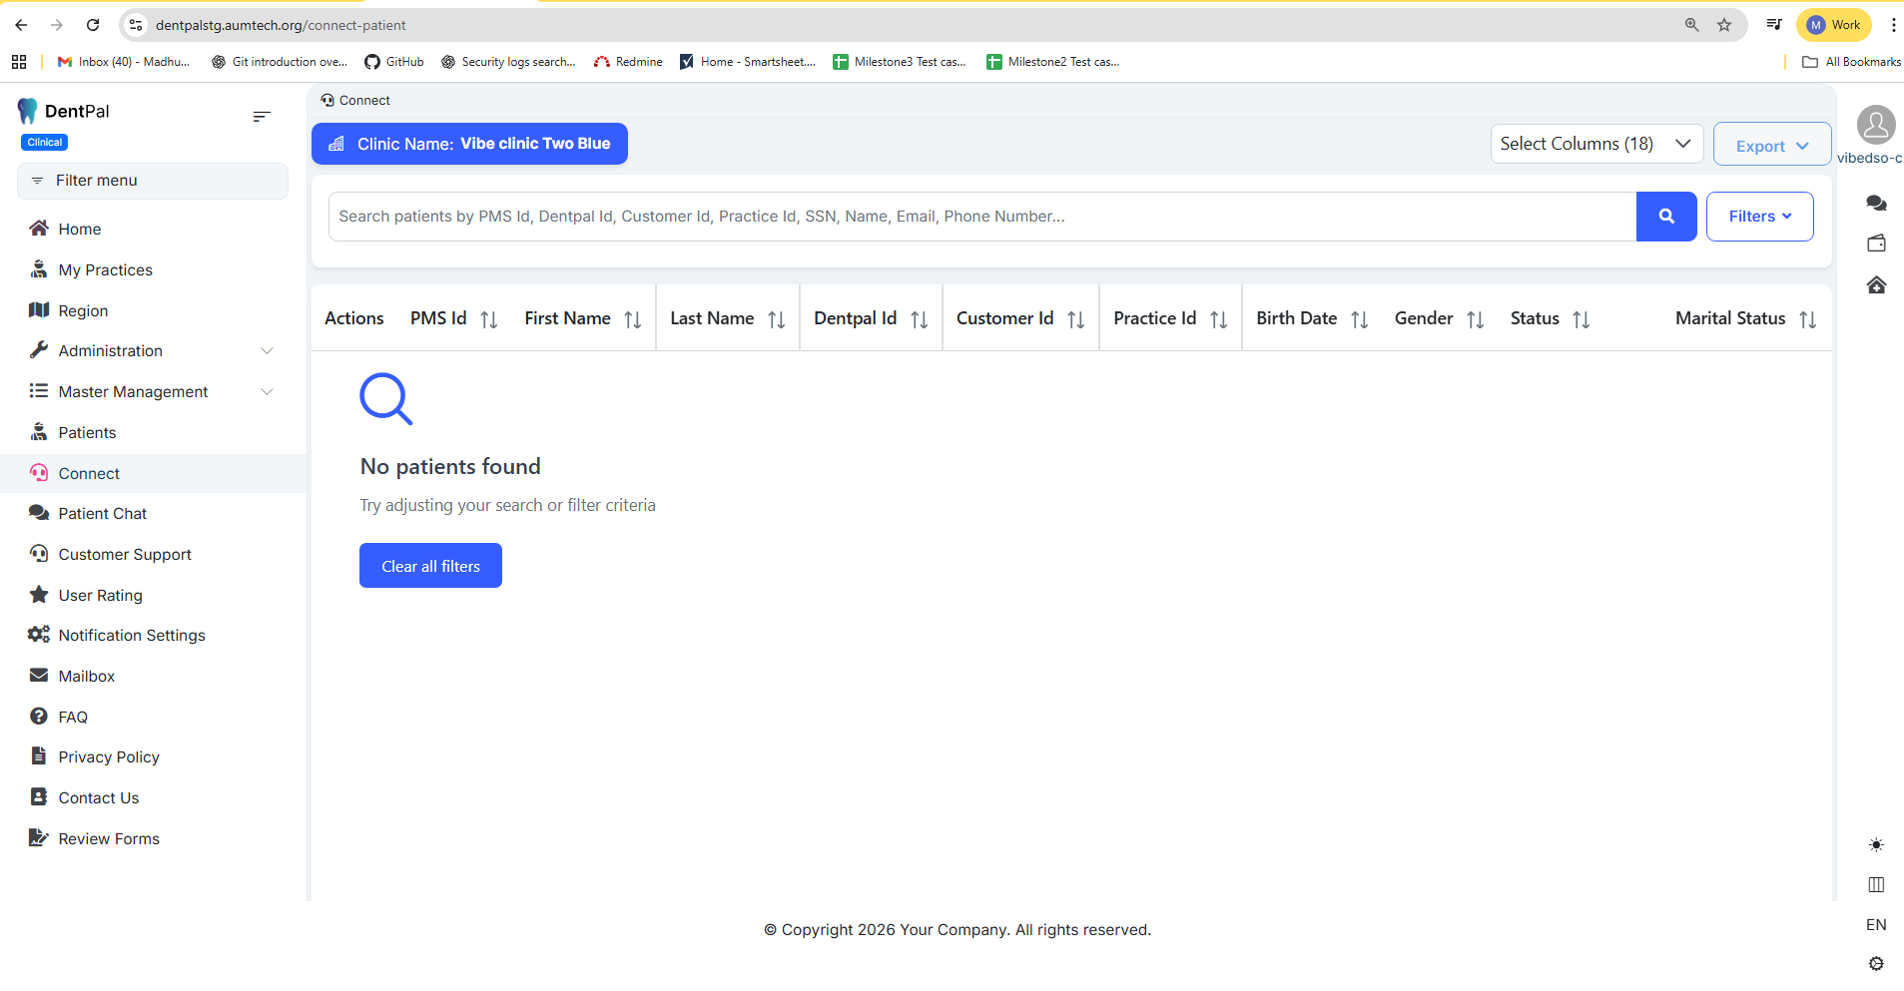Open the Select Columns (18) dropdown

click(1595, 144)
